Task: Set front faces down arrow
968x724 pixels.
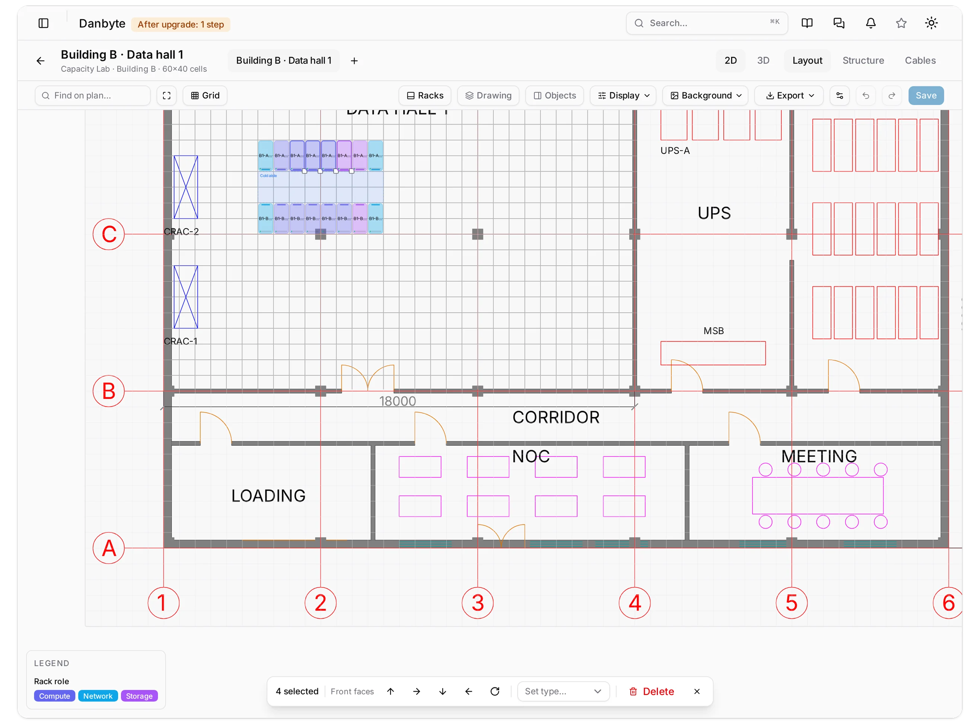Action: click(442, 691)
